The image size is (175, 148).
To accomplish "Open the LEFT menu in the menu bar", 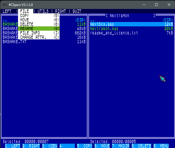I will 7,11.
